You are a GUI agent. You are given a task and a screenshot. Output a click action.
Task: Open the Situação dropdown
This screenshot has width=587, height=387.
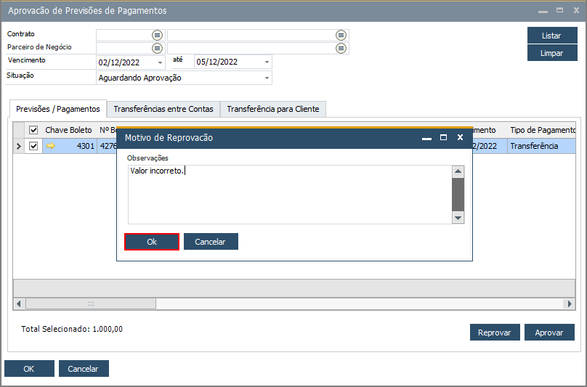[267, 78]
